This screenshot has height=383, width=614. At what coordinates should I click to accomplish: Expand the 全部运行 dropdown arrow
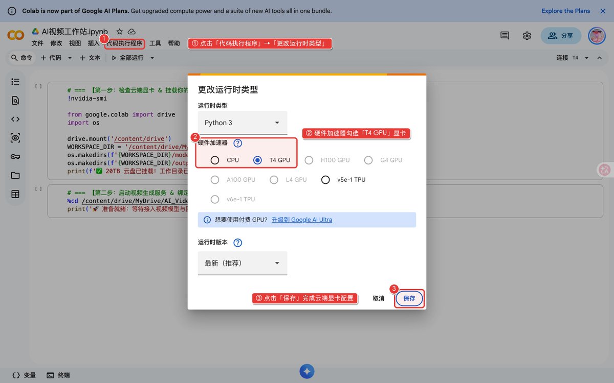coord(152,58)
